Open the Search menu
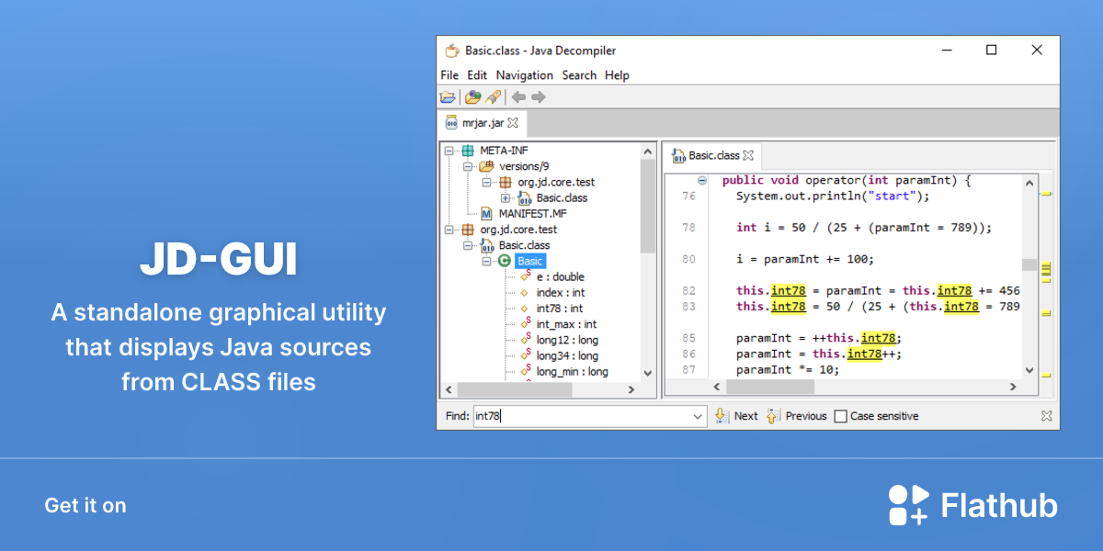Image resolution: width=1103 pixels, height=551 pixels. [579, 75]
